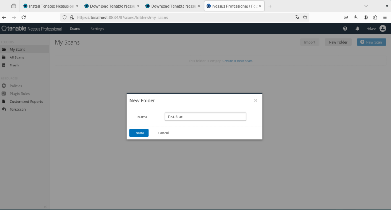The height and width of the screenshot is (210, 391).
Task: Open the extensions puzzle icon
Action: tap(375, 18)
